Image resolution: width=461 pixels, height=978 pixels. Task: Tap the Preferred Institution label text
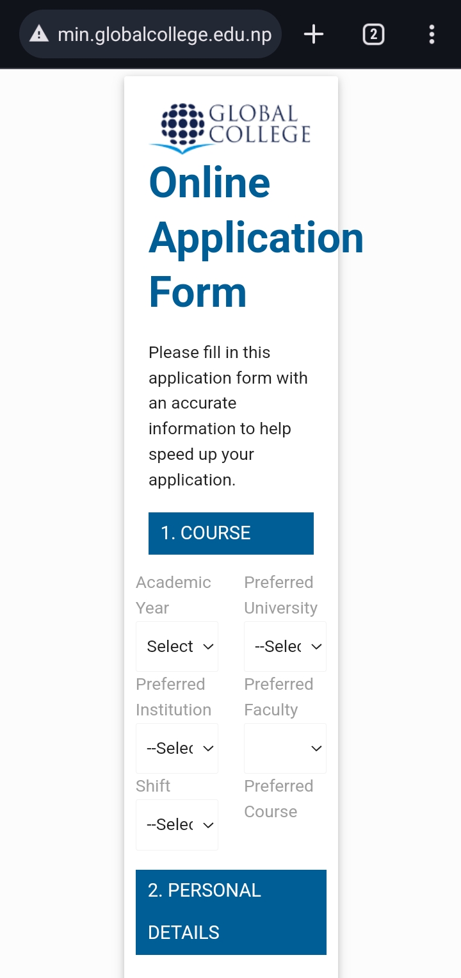173,697
